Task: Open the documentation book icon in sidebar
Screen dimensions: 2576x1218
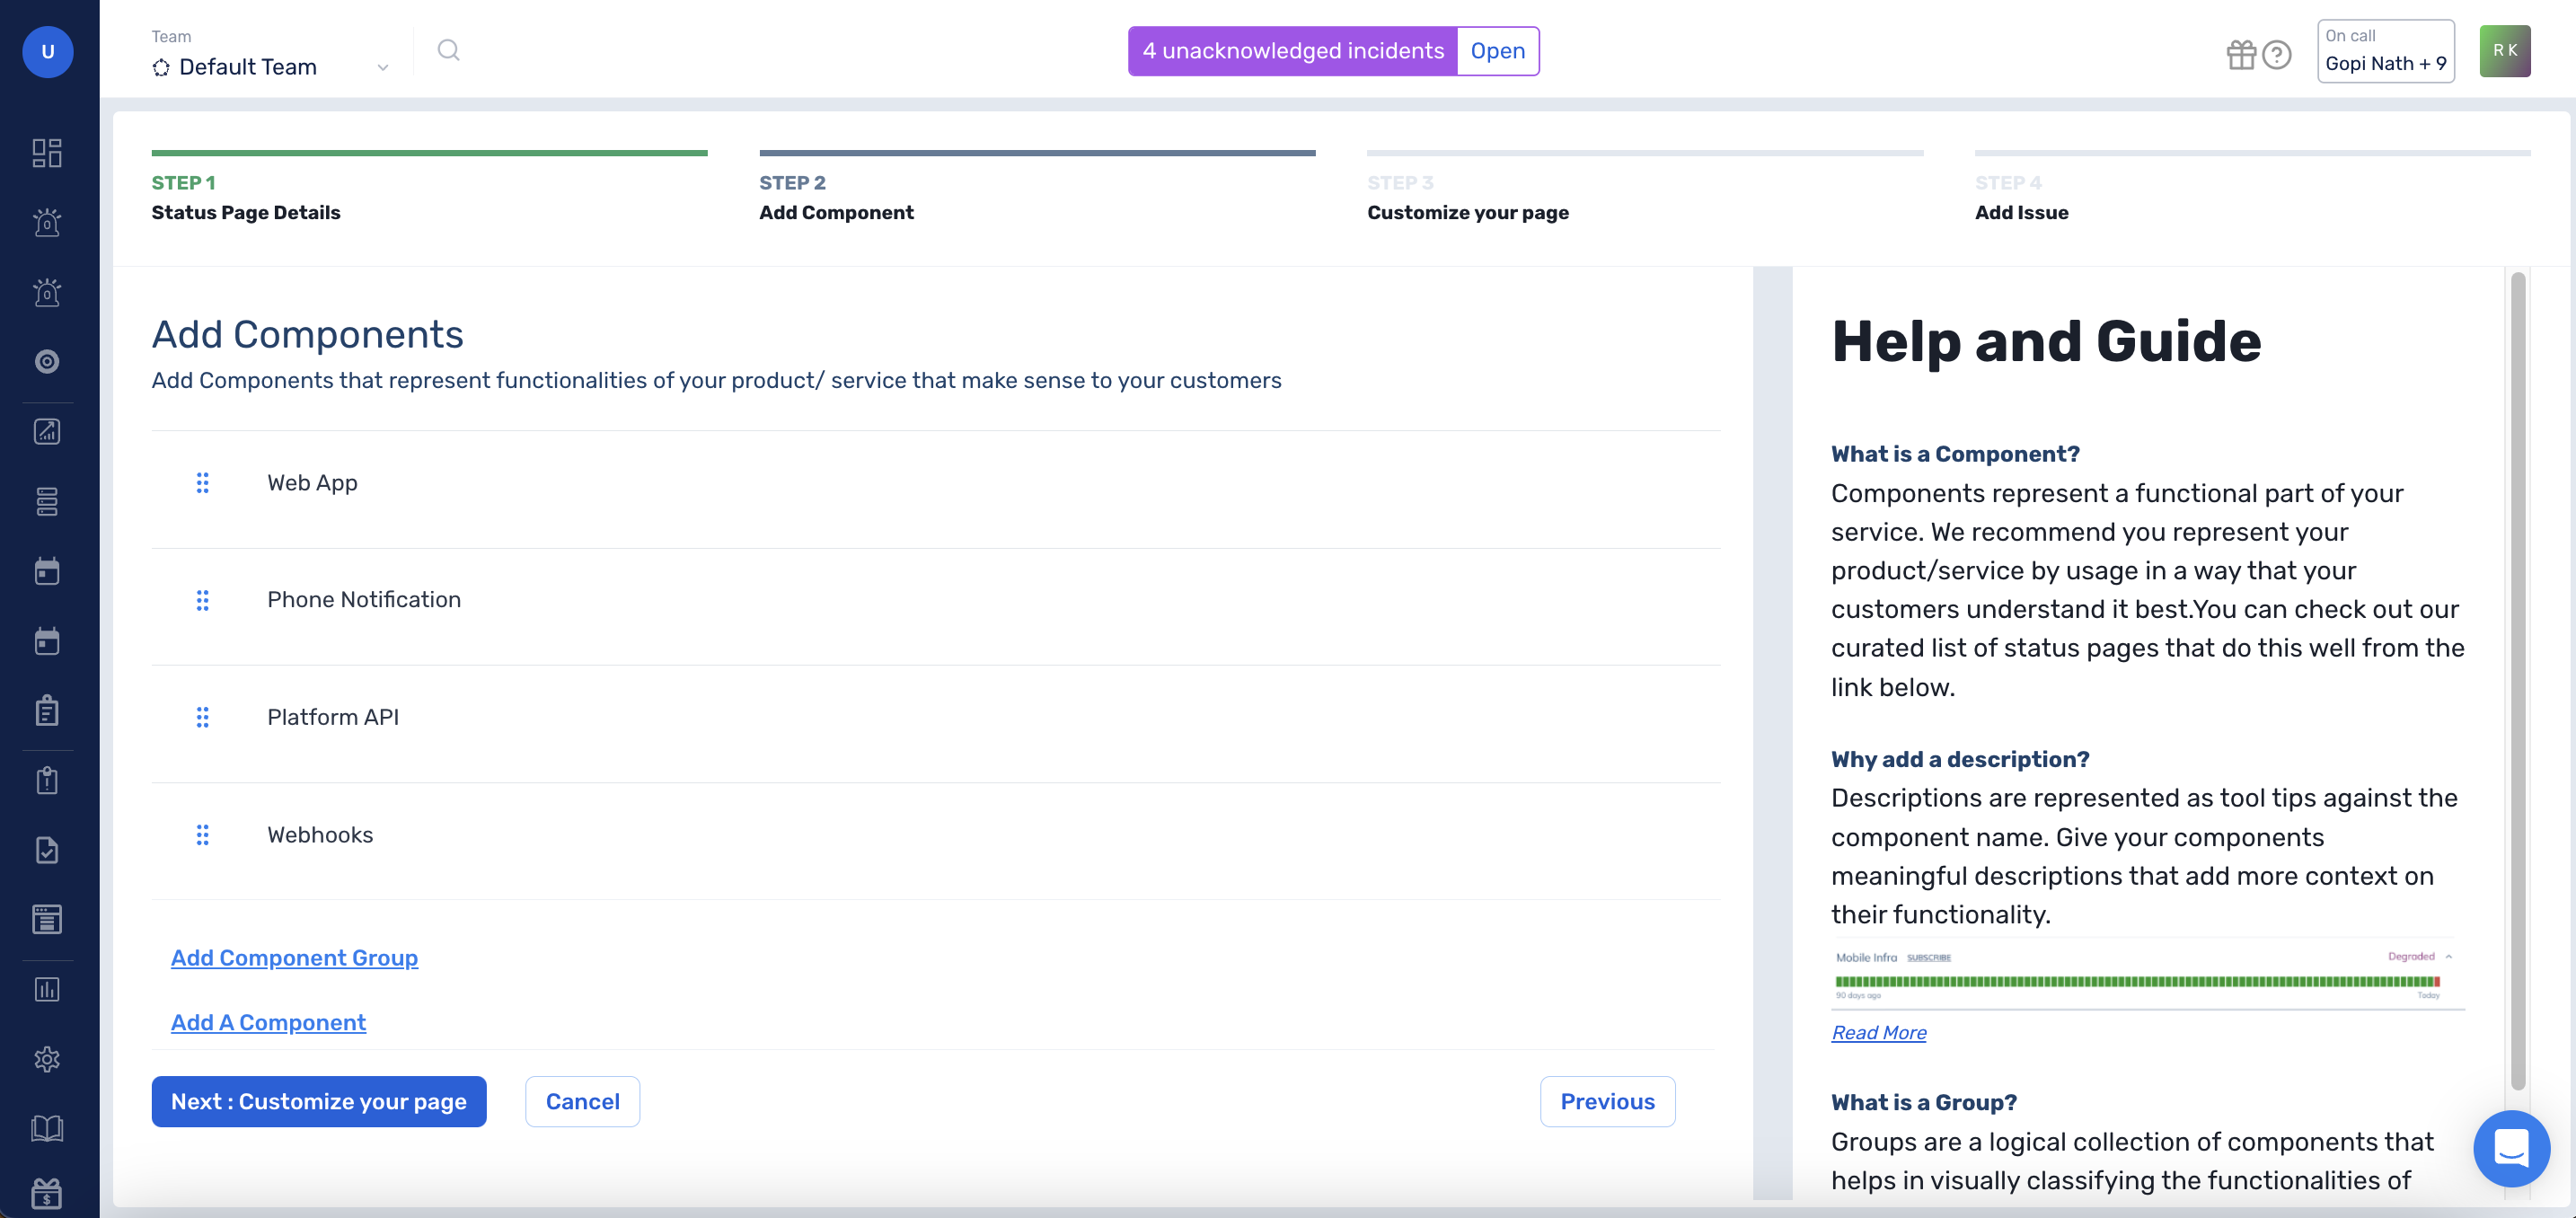Action: pyautogui.click(x=47, y=1128)
